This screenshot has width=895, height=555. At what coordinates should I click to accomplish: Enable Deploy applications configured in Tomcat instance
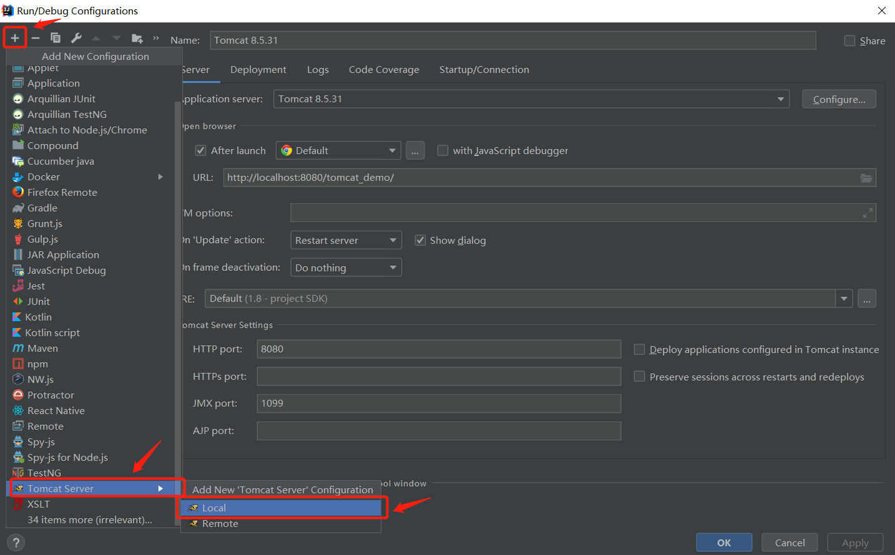pos(639,349)
